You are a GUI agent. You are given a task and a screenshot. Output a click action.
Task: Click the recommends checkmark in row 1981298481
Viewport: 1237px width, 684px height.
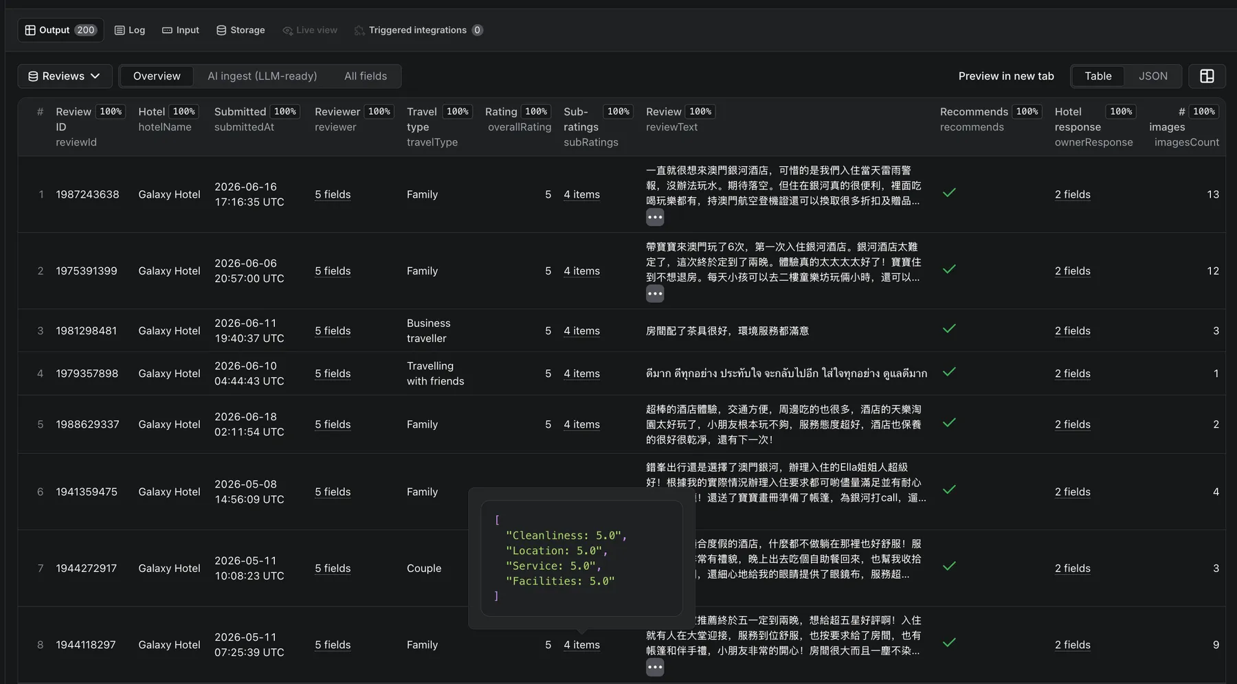(x=949, y=329)
